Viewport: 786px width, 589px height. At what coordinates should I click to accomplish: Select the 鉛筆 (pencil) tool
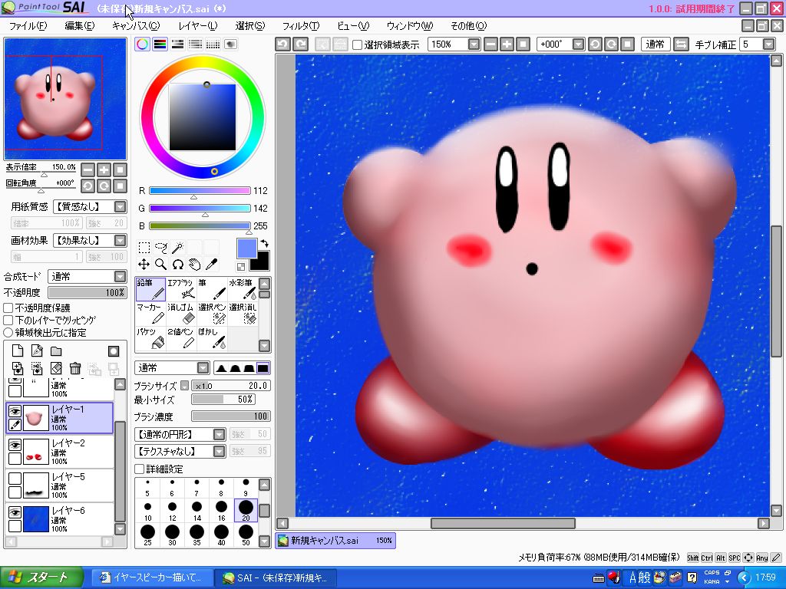pyautogui.click(x=150, y=289)
